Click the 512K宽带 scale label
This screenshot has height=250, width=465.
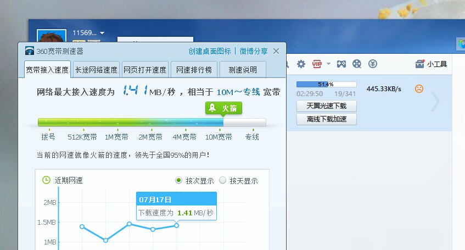tap(82, 137)
